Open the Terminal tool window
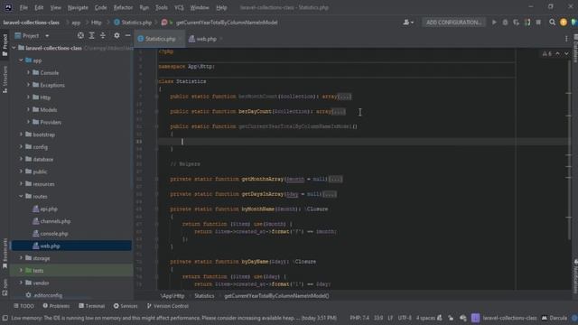The width and height of the screenshot is (578, 325). click(x=92, y=306)
